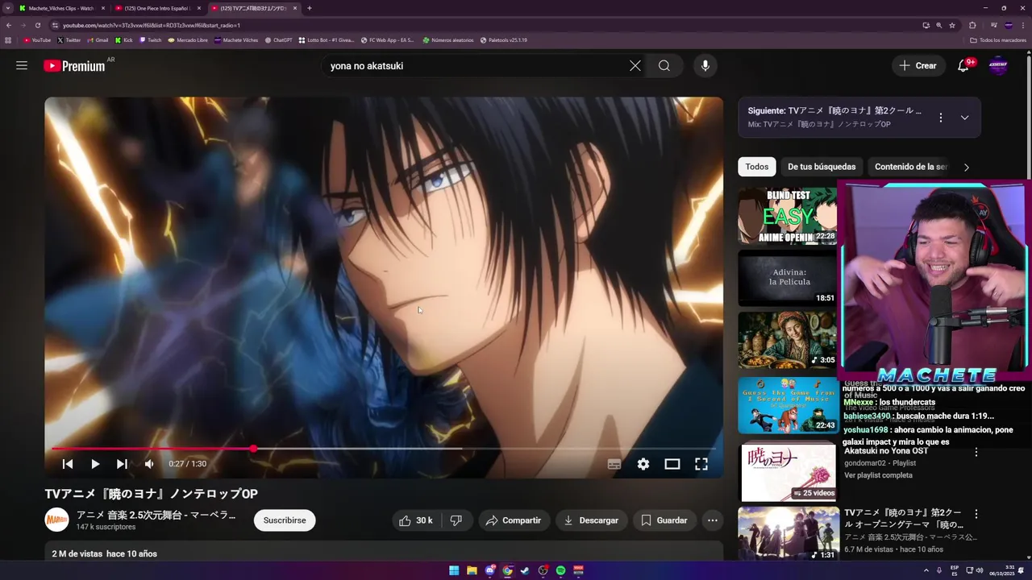Open the tab search dropdown arrow

pos(7,8)
